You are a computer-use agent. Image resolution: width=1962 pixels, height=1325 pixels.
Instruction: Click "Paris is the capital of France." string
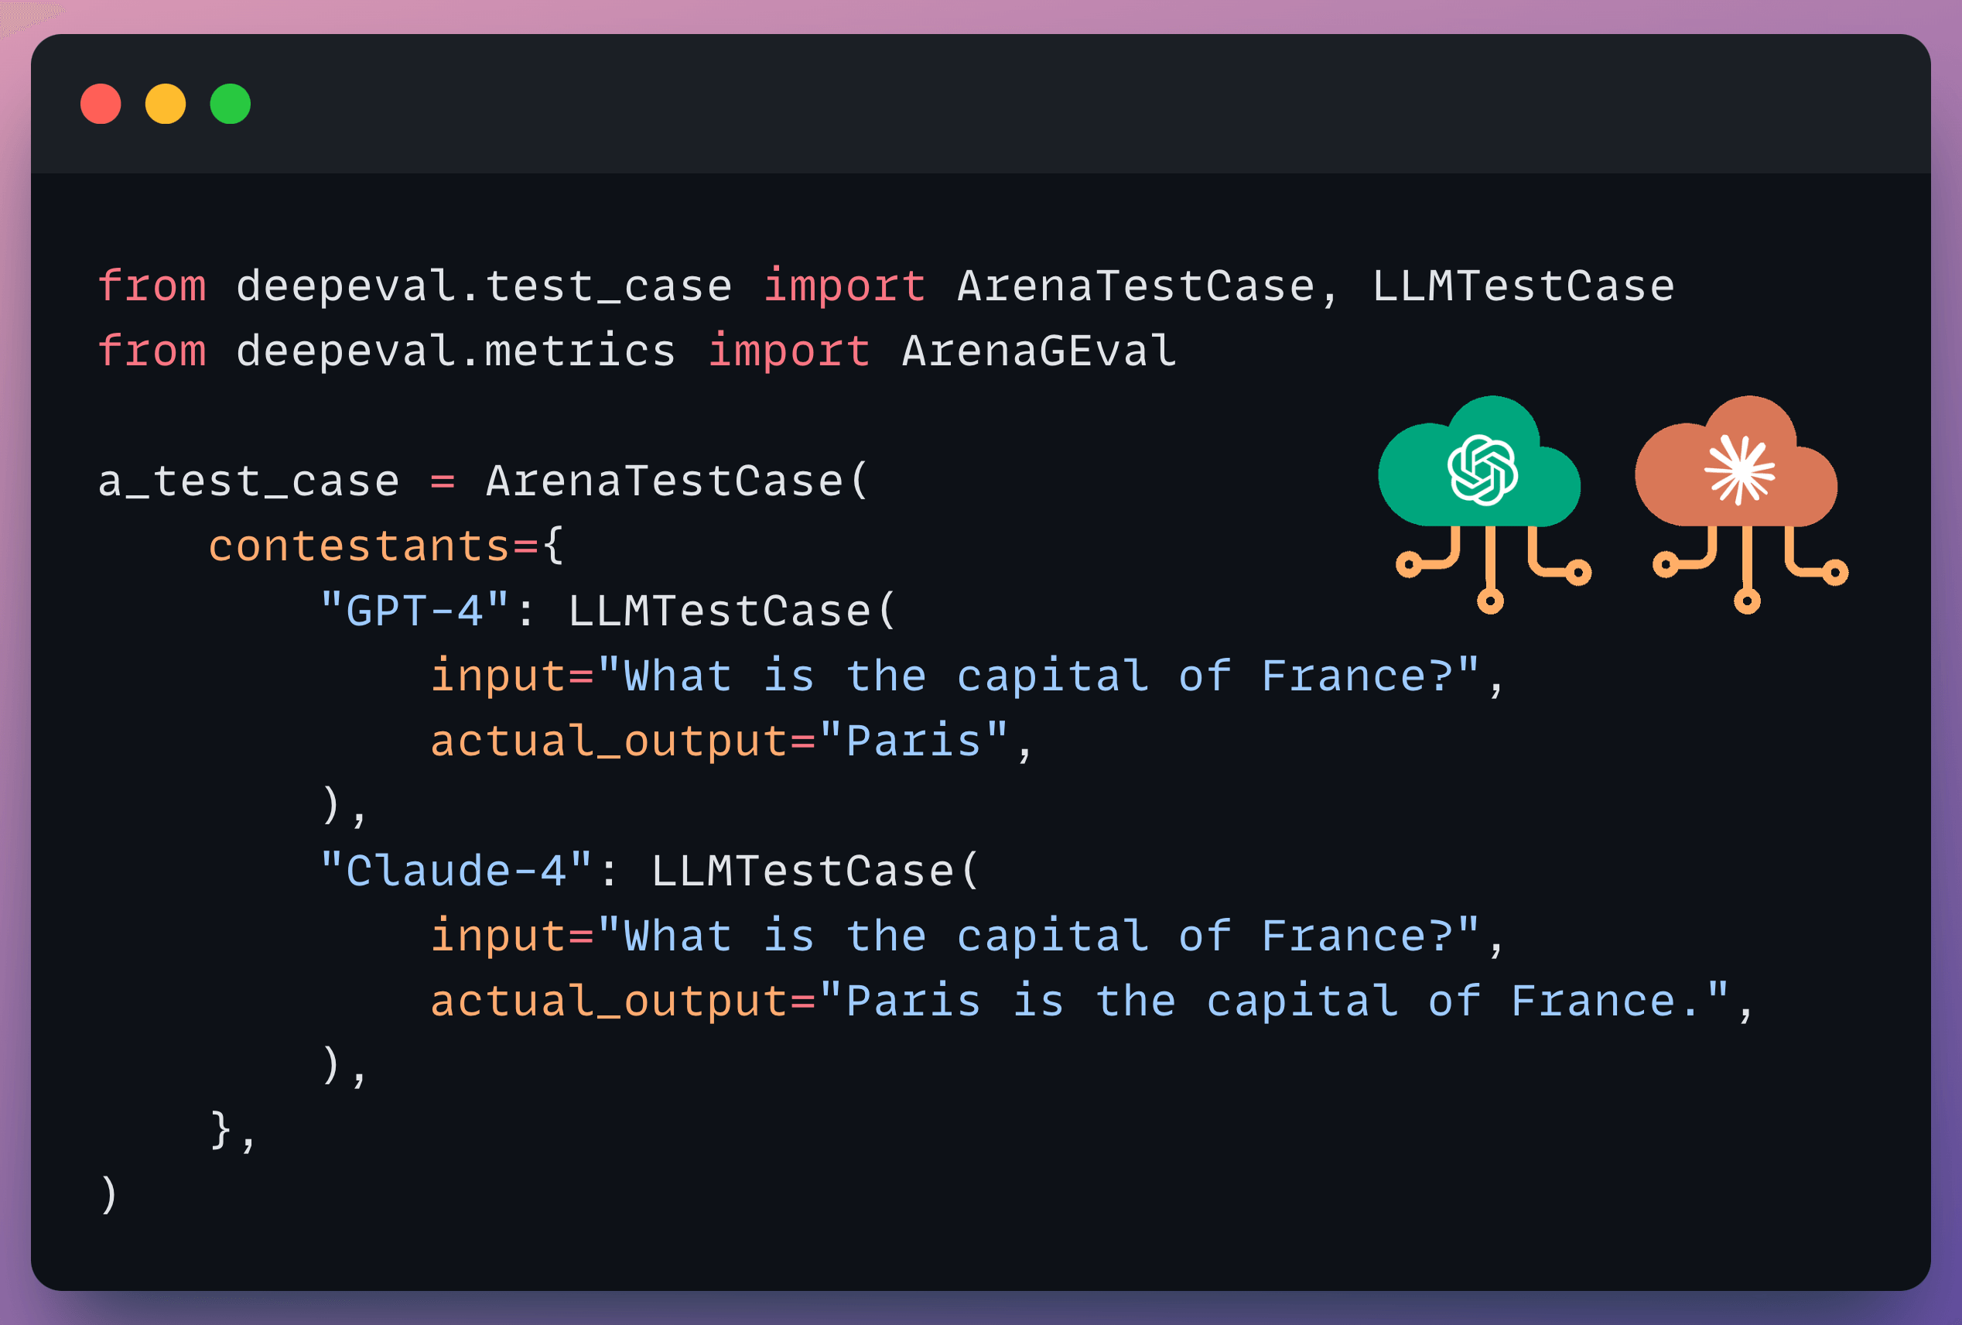(x=1273, y=1001)
